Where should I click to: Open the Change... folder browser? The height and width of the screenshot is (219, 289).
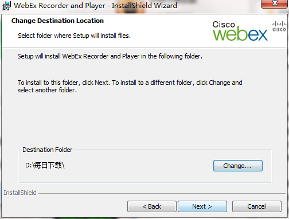tap(238, 166)
